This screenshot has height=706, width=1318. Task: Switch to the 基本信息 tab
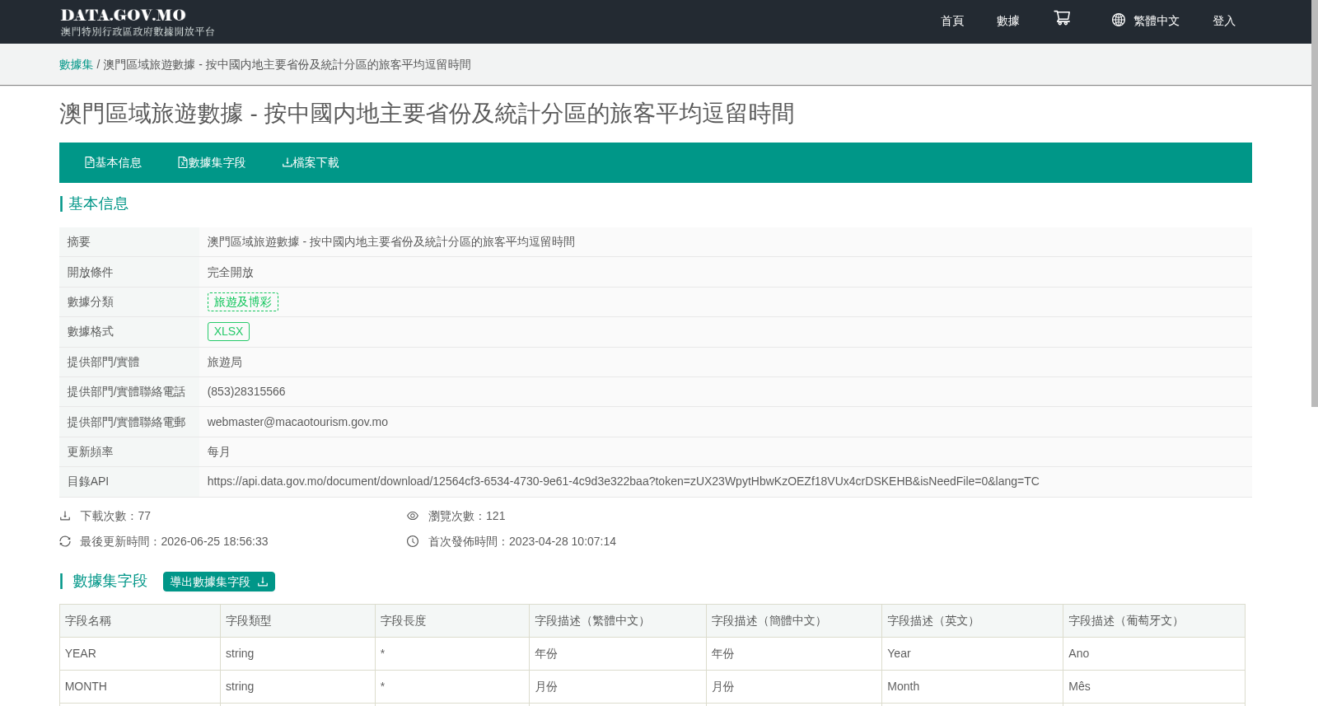coord(113,162)
